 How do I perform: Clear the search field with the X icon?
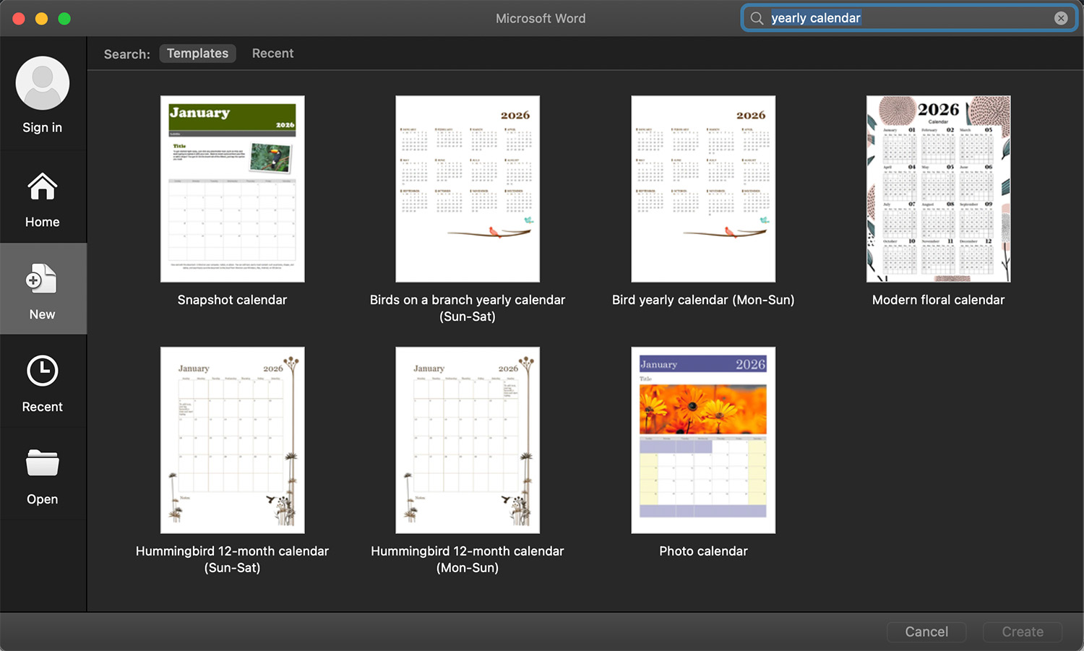click(x=1061, y=18)
